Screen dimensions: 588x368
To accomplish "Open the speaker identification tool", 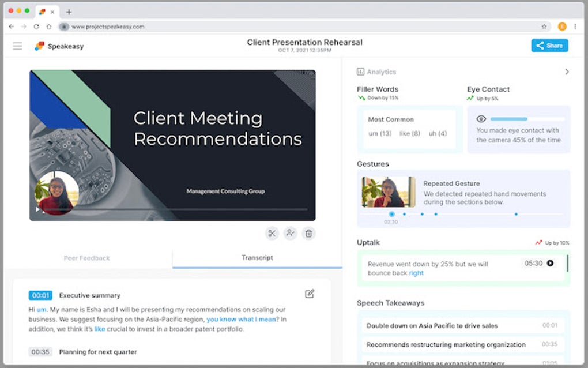I will click(290, 234).
